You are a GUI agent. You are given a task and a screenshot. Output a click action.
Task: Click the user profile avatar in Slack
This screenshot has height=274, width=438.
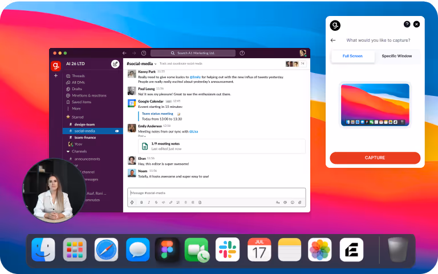click(x=303, y=53)
